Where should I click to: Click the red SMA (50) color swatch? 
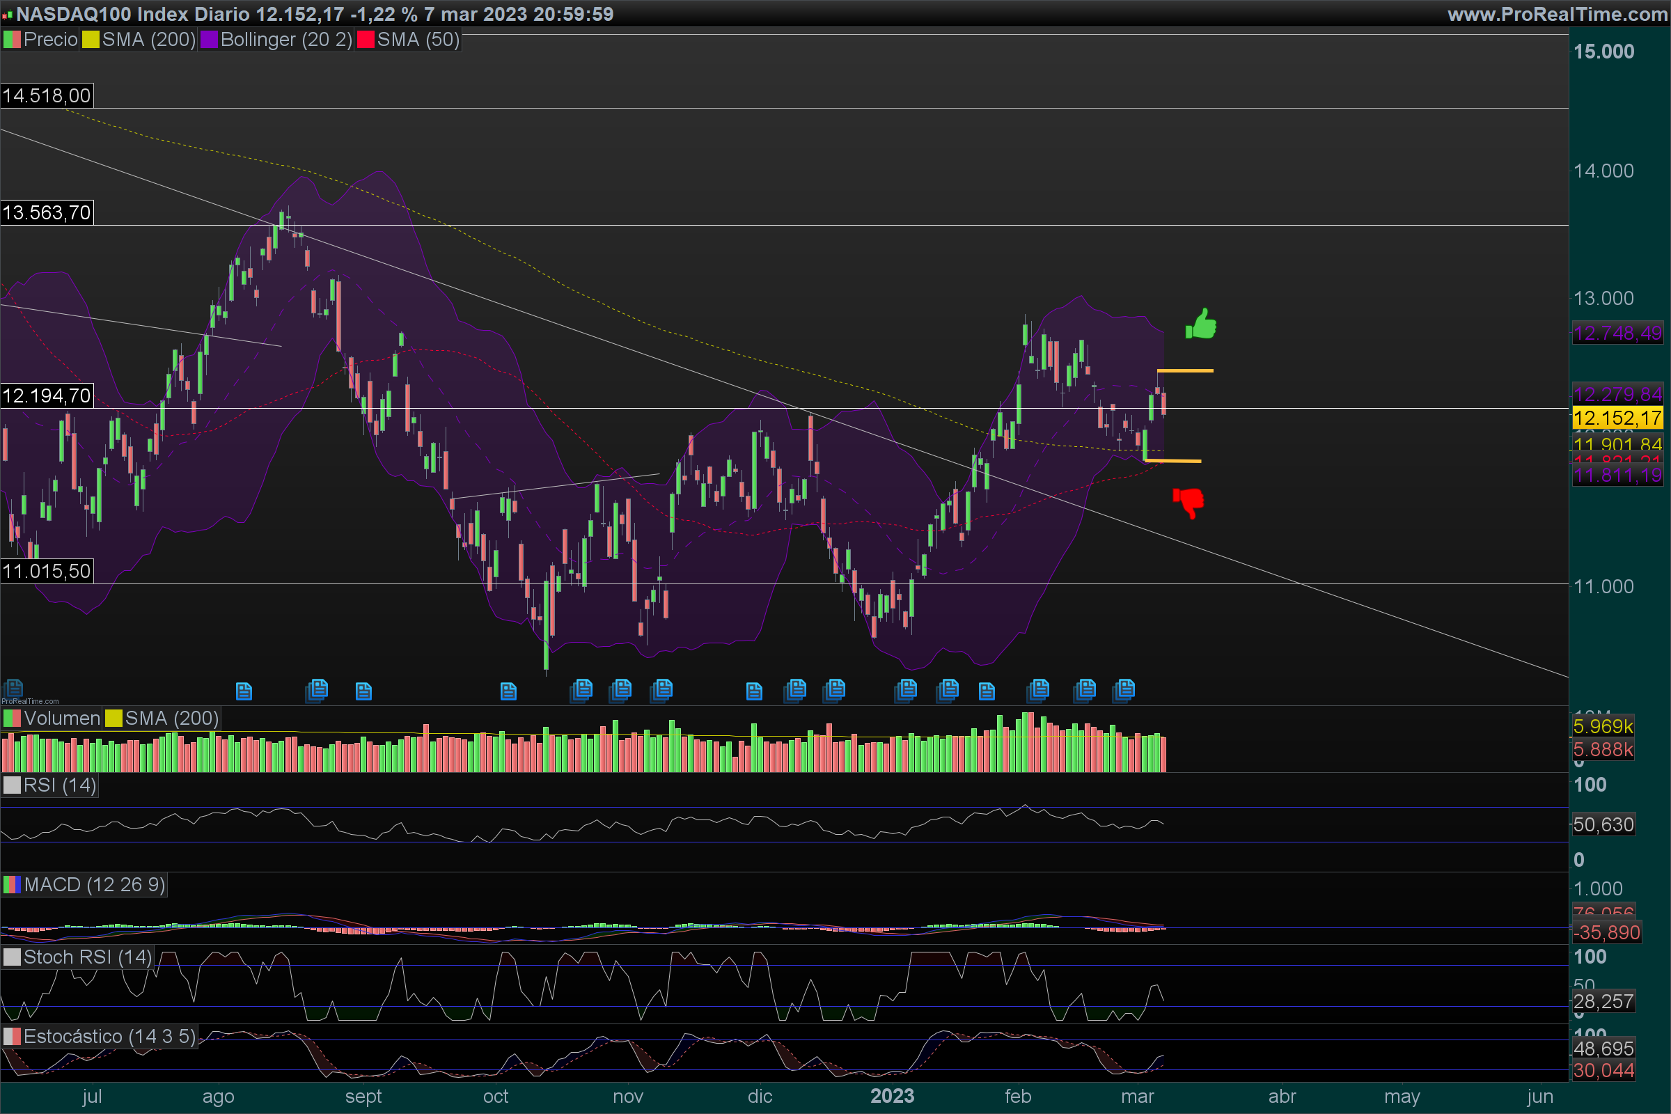365,40
